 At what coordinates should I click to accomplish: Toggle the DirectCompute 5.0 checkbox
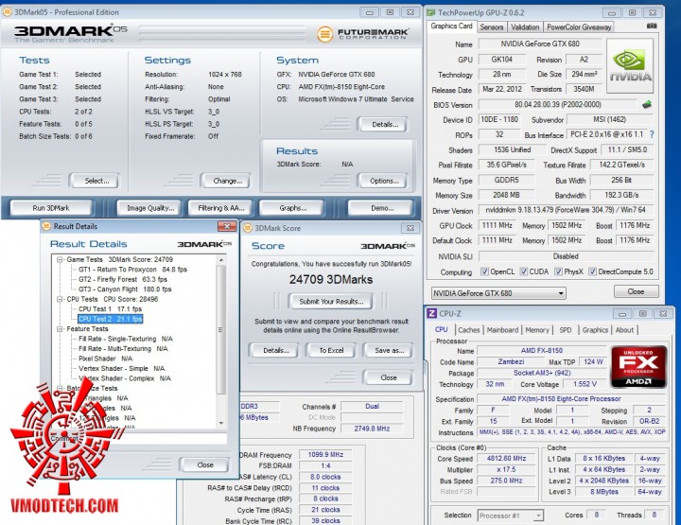tap(592, 271)
